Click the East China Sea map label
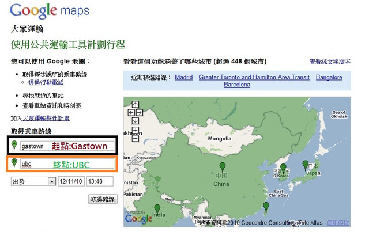 278,193
